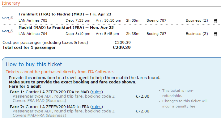
Task: Click the How to buy this ticket heading
Action: (34, 64)
